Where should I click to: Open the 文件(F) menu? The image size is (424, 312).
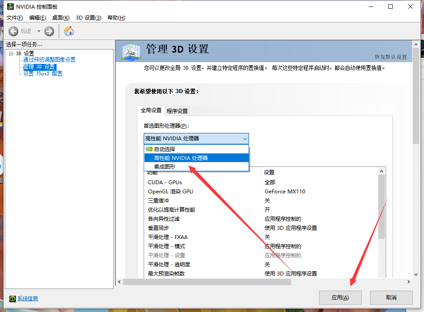tap(15, 18)
